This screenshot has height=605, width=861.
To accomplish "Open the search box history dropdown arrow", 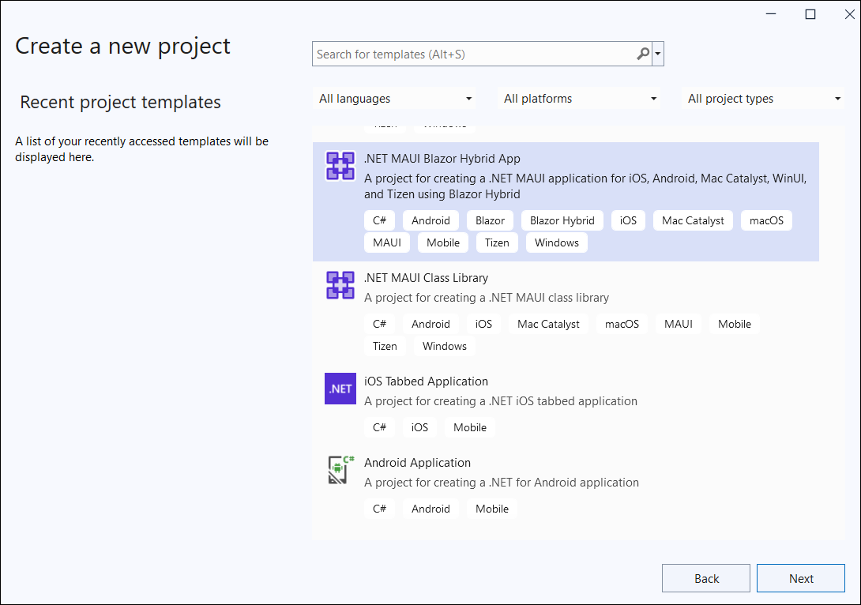I will point(658,54).
